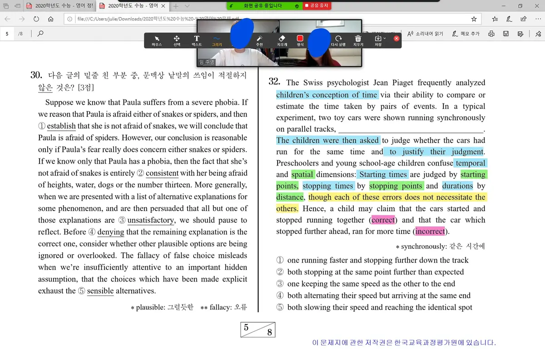Click the Redo (다시 실행) arrow
The image size is (545, 349).
[x=338, y=40]
